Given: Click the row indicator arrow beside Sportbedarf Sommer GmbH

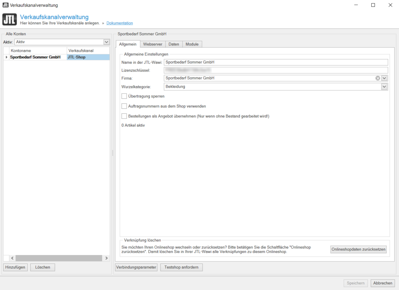Looking at the screenshot, I should click(x=6, y=57).
